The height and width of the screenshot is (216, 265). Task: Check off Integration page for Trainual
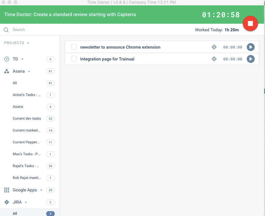(x=74, y=59)
